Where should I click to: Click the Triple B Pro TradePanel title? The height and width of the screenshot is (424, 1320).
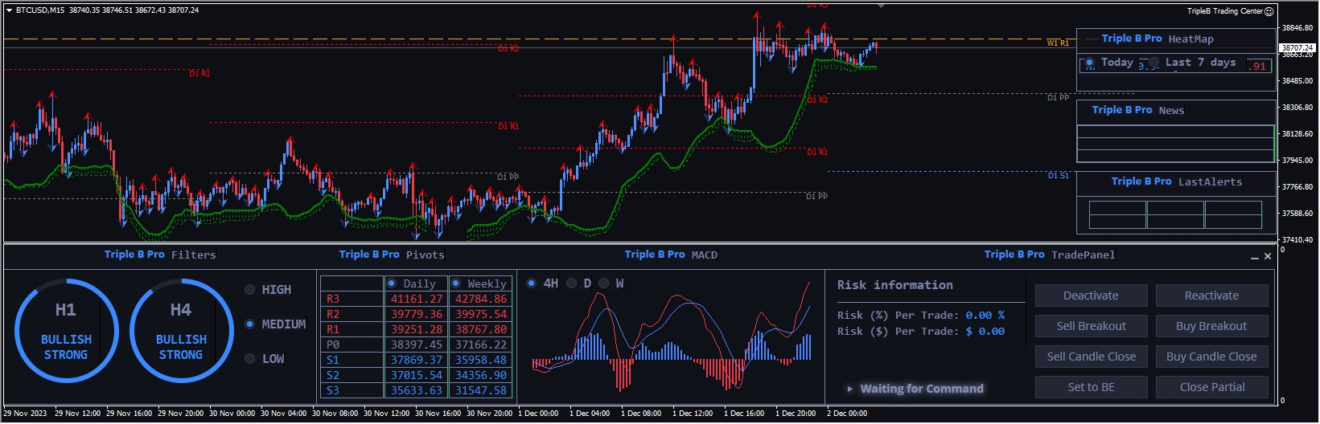point(1050,255)
